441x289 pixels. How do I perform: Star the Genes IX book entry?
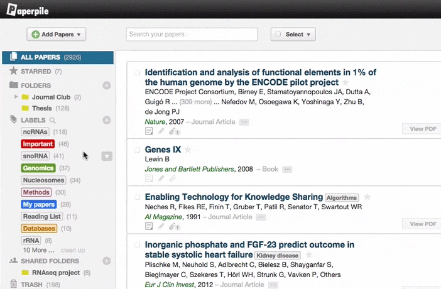click(x=188, y=150)
